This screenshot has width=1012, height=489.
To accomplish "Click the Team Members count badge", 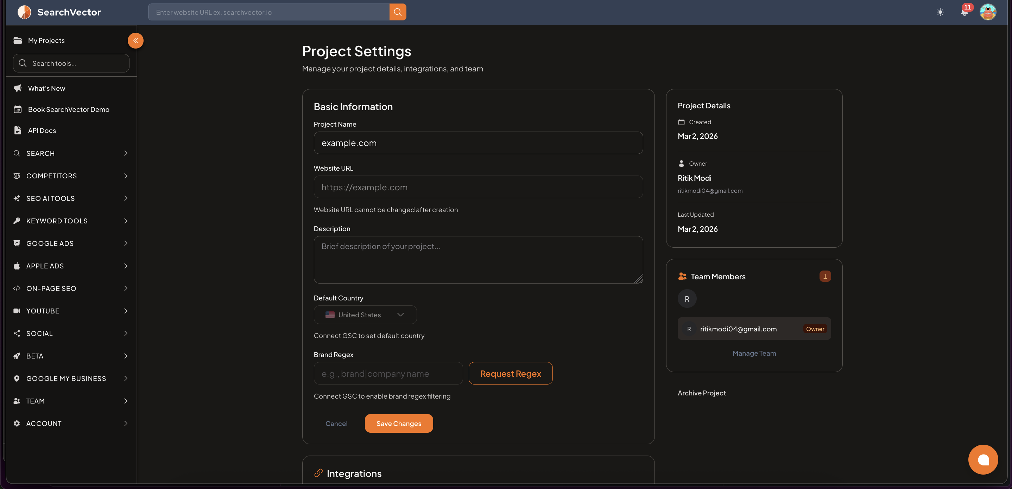I will click(825, 276).
